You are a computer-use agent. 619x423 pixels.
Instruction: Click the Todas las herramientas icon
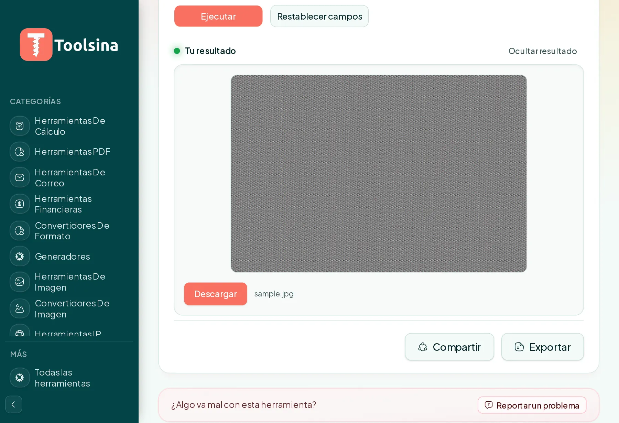pyautogui.click(x=20, y=378)
